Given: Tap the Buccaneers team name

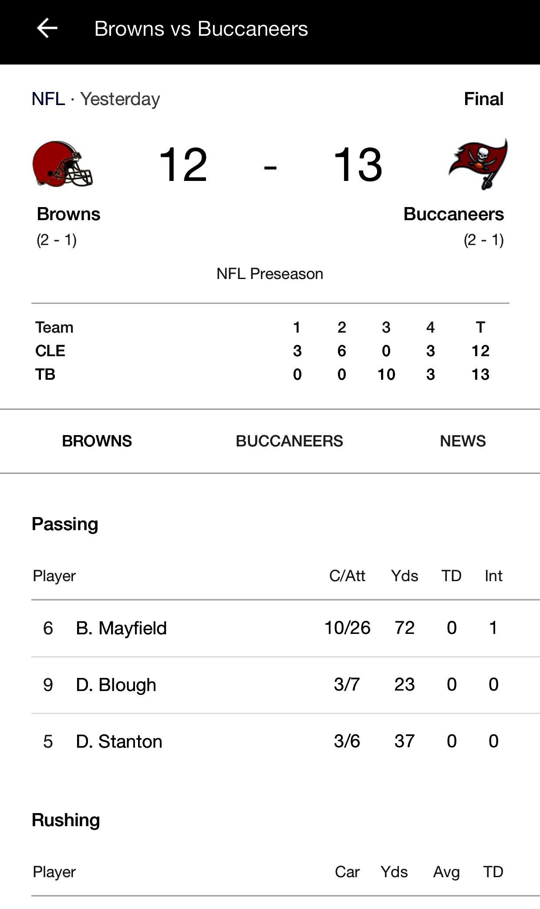Looking at the screenshot, I should (453, 214).
